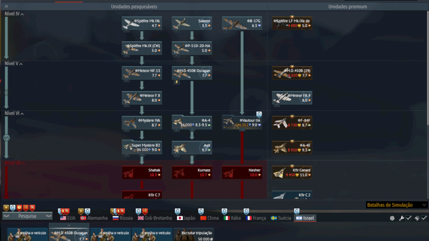Switch to the Itália nation tab
This screenshot has width=429, height=241.
click(x=232, y=218)
